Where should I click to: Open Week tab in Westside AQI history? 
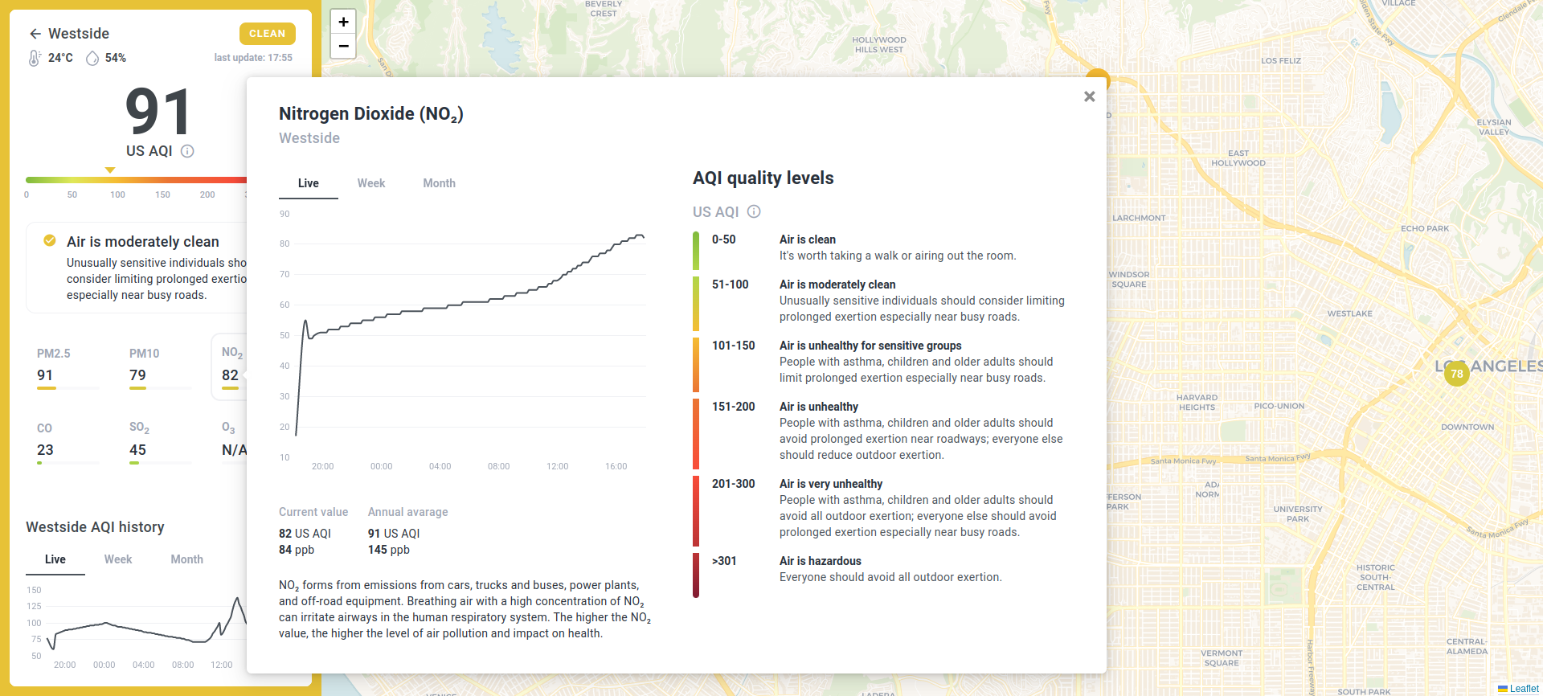118,559
